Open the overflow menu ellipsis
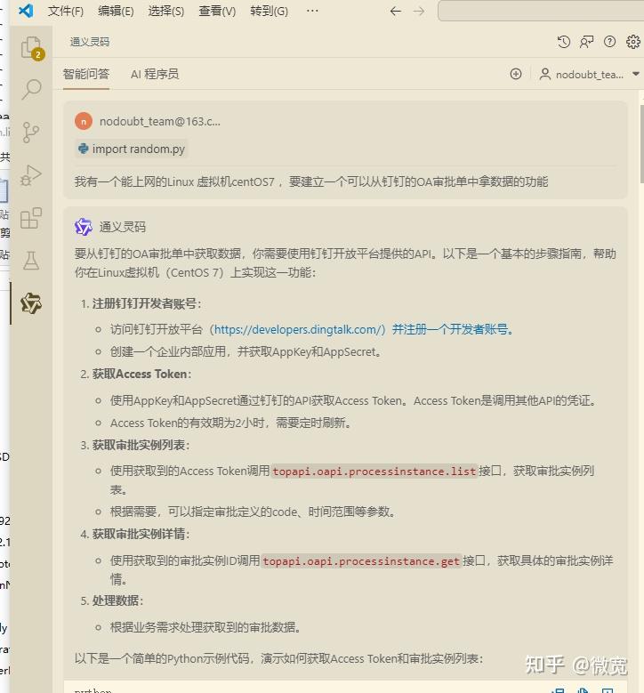 [312, 11]
